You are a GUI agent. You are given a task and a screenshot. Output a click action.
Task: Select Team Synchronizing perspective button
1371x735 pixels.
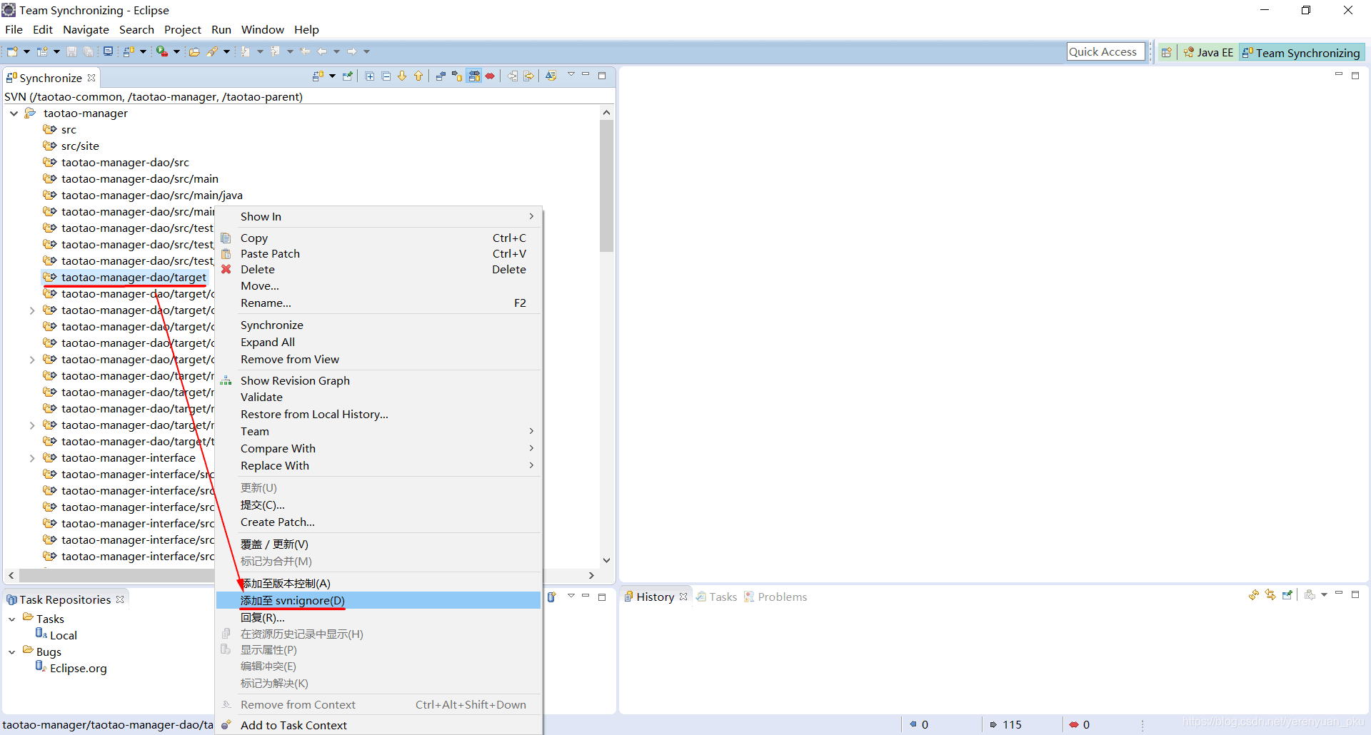tap(1301, 52)
